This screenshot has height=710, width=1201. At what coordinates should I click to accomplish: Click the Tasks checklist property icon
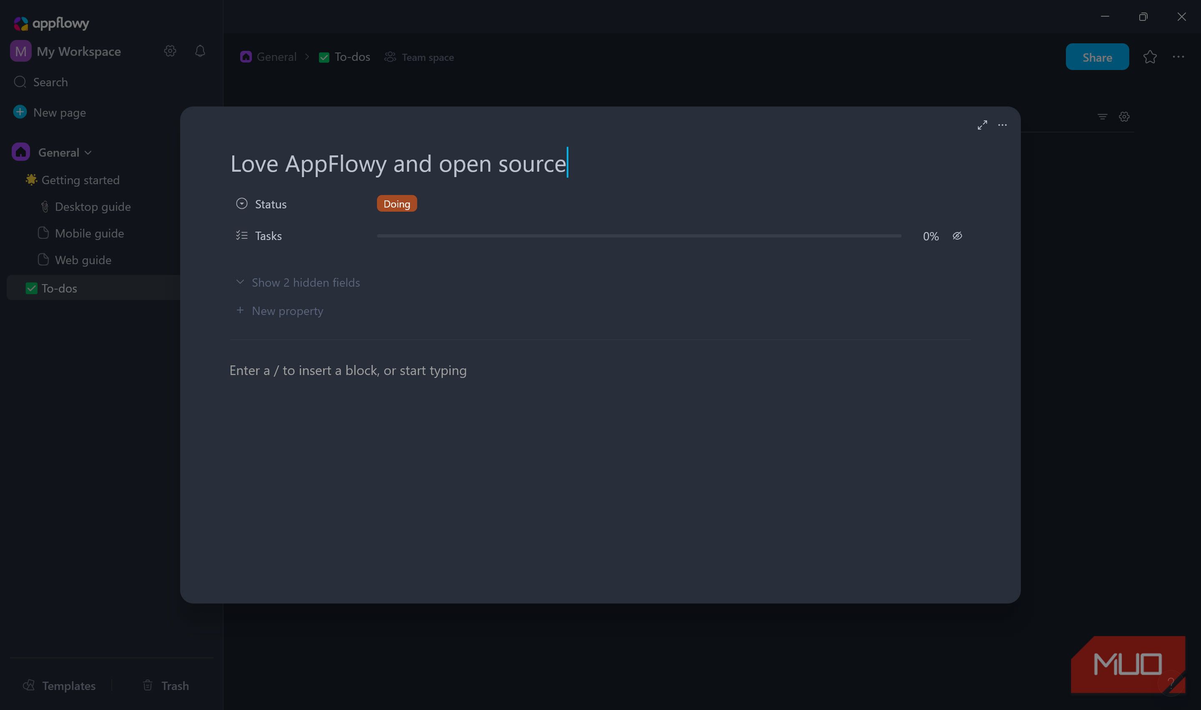coord(242,235)
